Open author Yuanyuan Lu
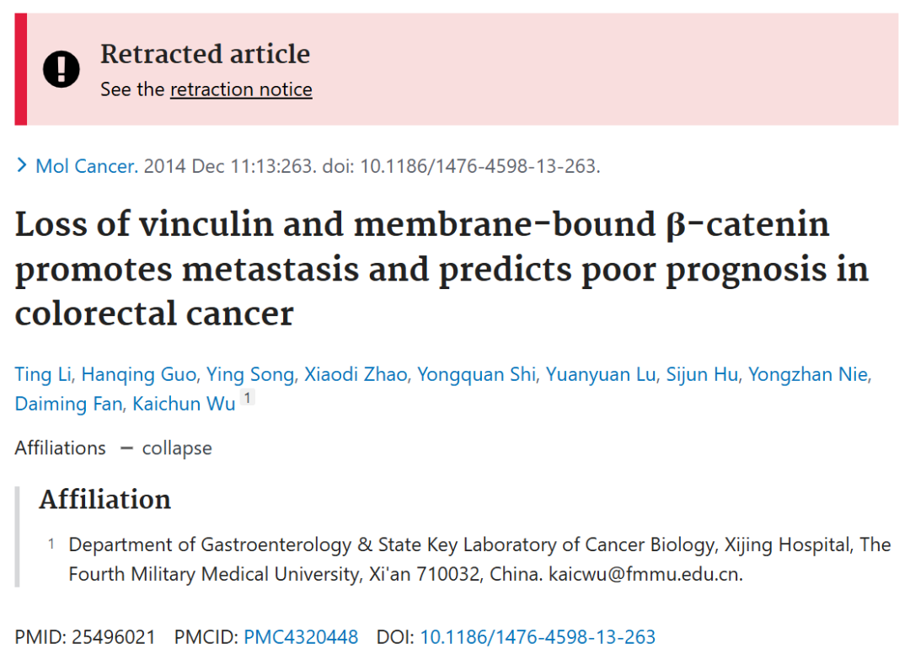The width and height of the screenshot is (910, 665). pyautogui.click(x=601, y=374)
